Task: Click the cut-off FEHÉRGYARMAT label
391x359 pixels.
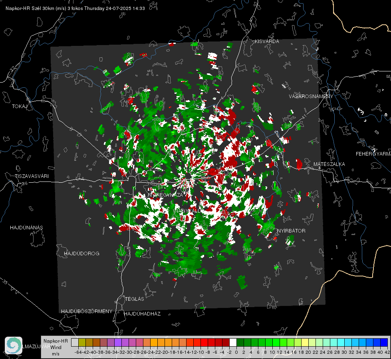Action: pyautogui.click(x=373, y=154)
